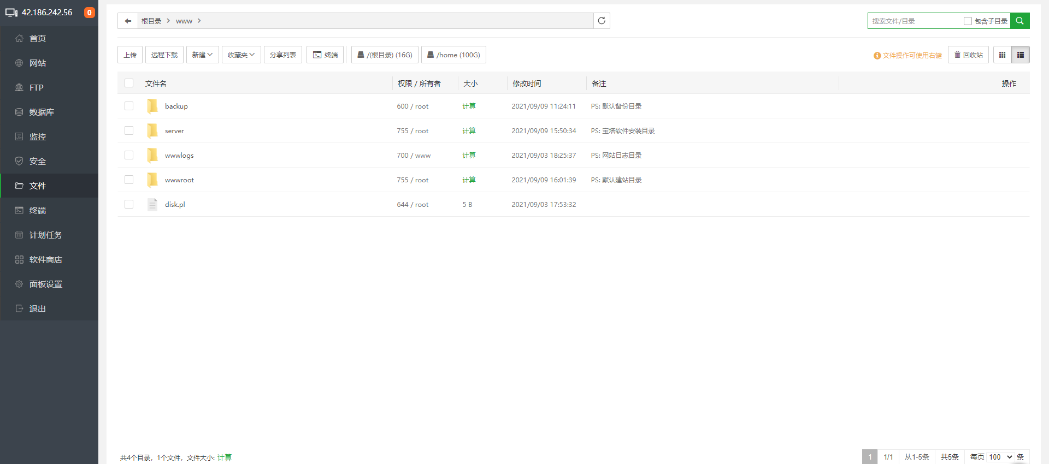Select all files with header checkbox
1049x464 pixels.
click(x=129, y=83)
